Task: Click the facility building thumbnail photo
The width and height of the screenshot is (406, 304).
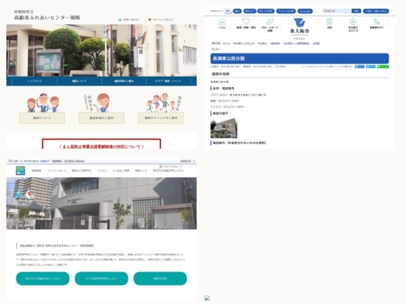Action: (224, 128)
